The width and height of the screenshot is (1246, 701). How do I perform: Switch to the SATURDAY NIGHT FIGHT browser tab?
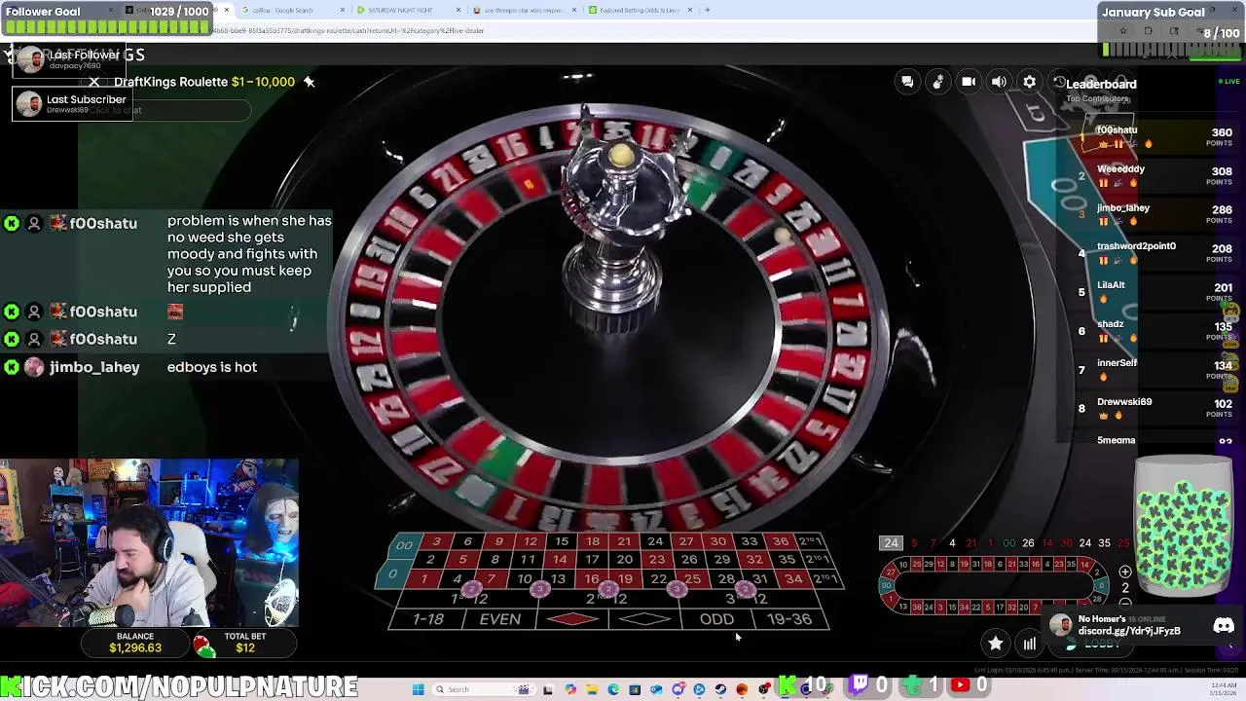click(x=400, y=10)
